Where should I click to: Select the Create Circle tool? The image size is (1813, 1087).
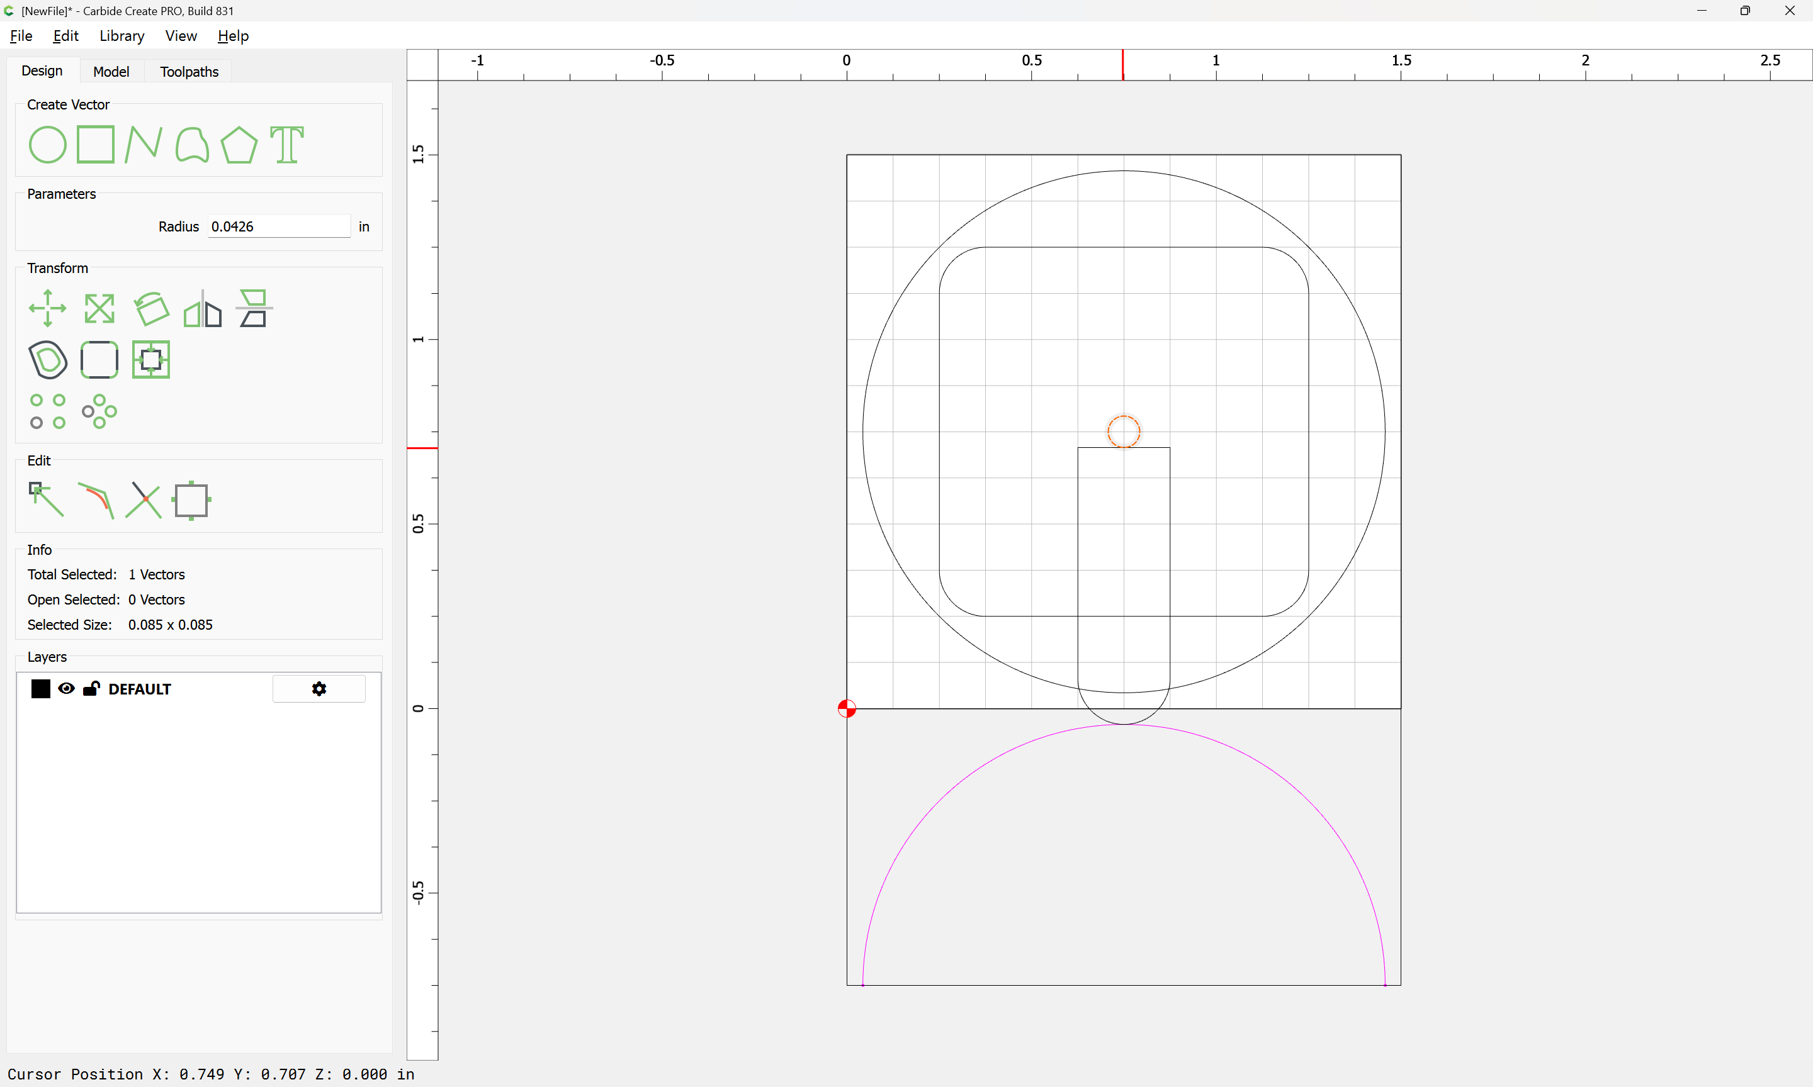coord(47,144)
